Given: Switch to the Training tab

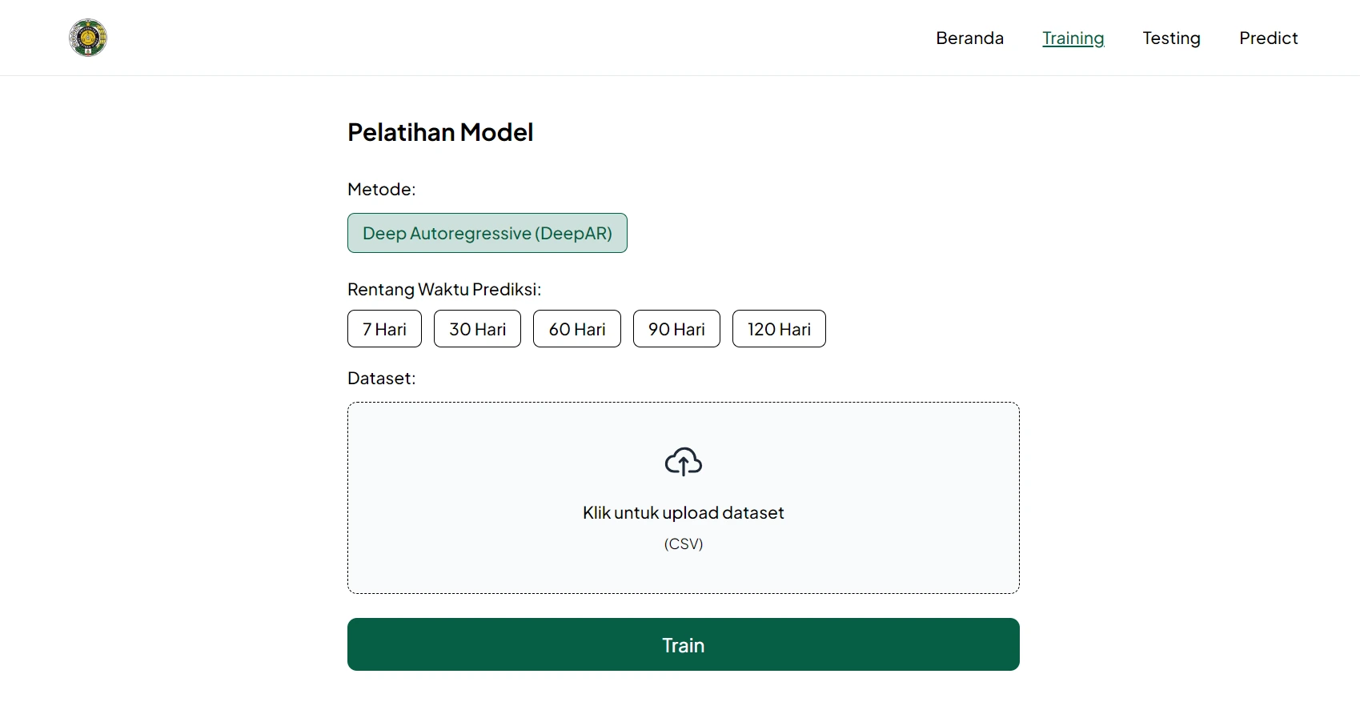Looking at the screenshot, I should [x=1073, y=38].
